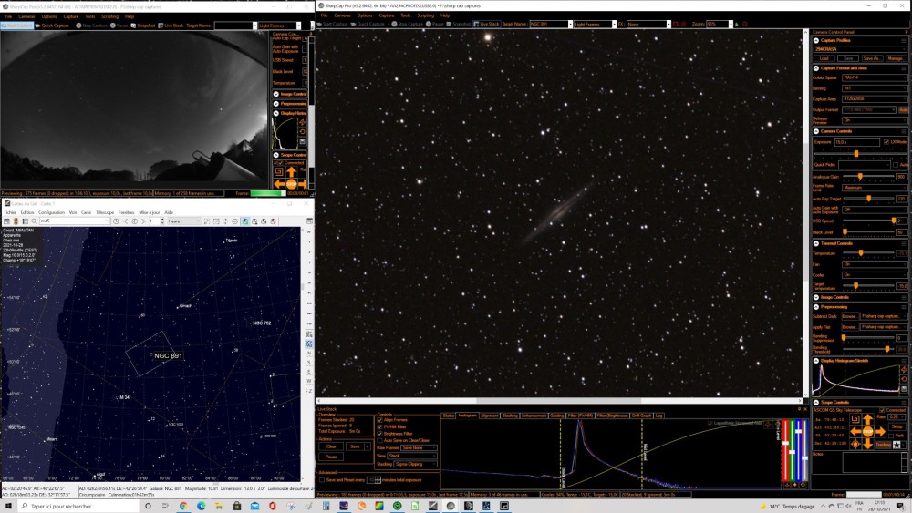Screen dimensions: 912x513
Task: Step time forward in Cartes du Ciel
Action: pos(144,221)
